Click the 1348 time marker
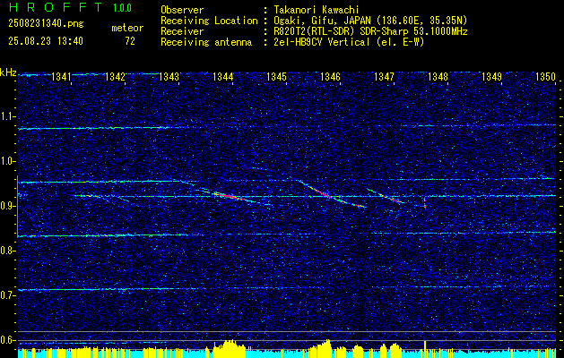Screen dimensions: 564x358 click(438, 76)
